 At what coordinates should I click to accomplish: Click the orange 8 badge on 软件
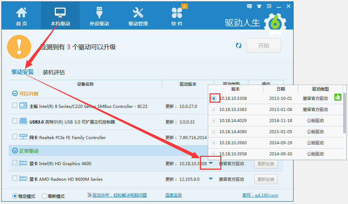click(x=185, y=6)
